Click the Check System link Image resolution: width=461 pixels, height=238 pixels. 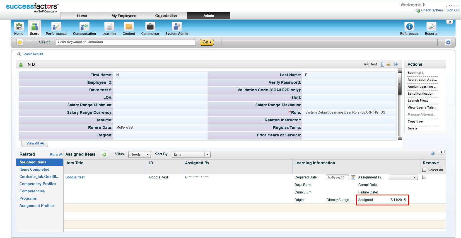coord(432,10)
